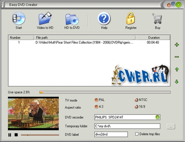185x142 pixels.
Task: Sort the list by the Duration column header
Action: click(153, 38)
